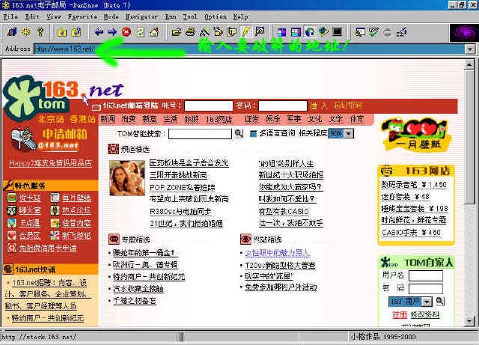Click the 进入 login link
479x345 pixels.
click(x=319, y=106)
